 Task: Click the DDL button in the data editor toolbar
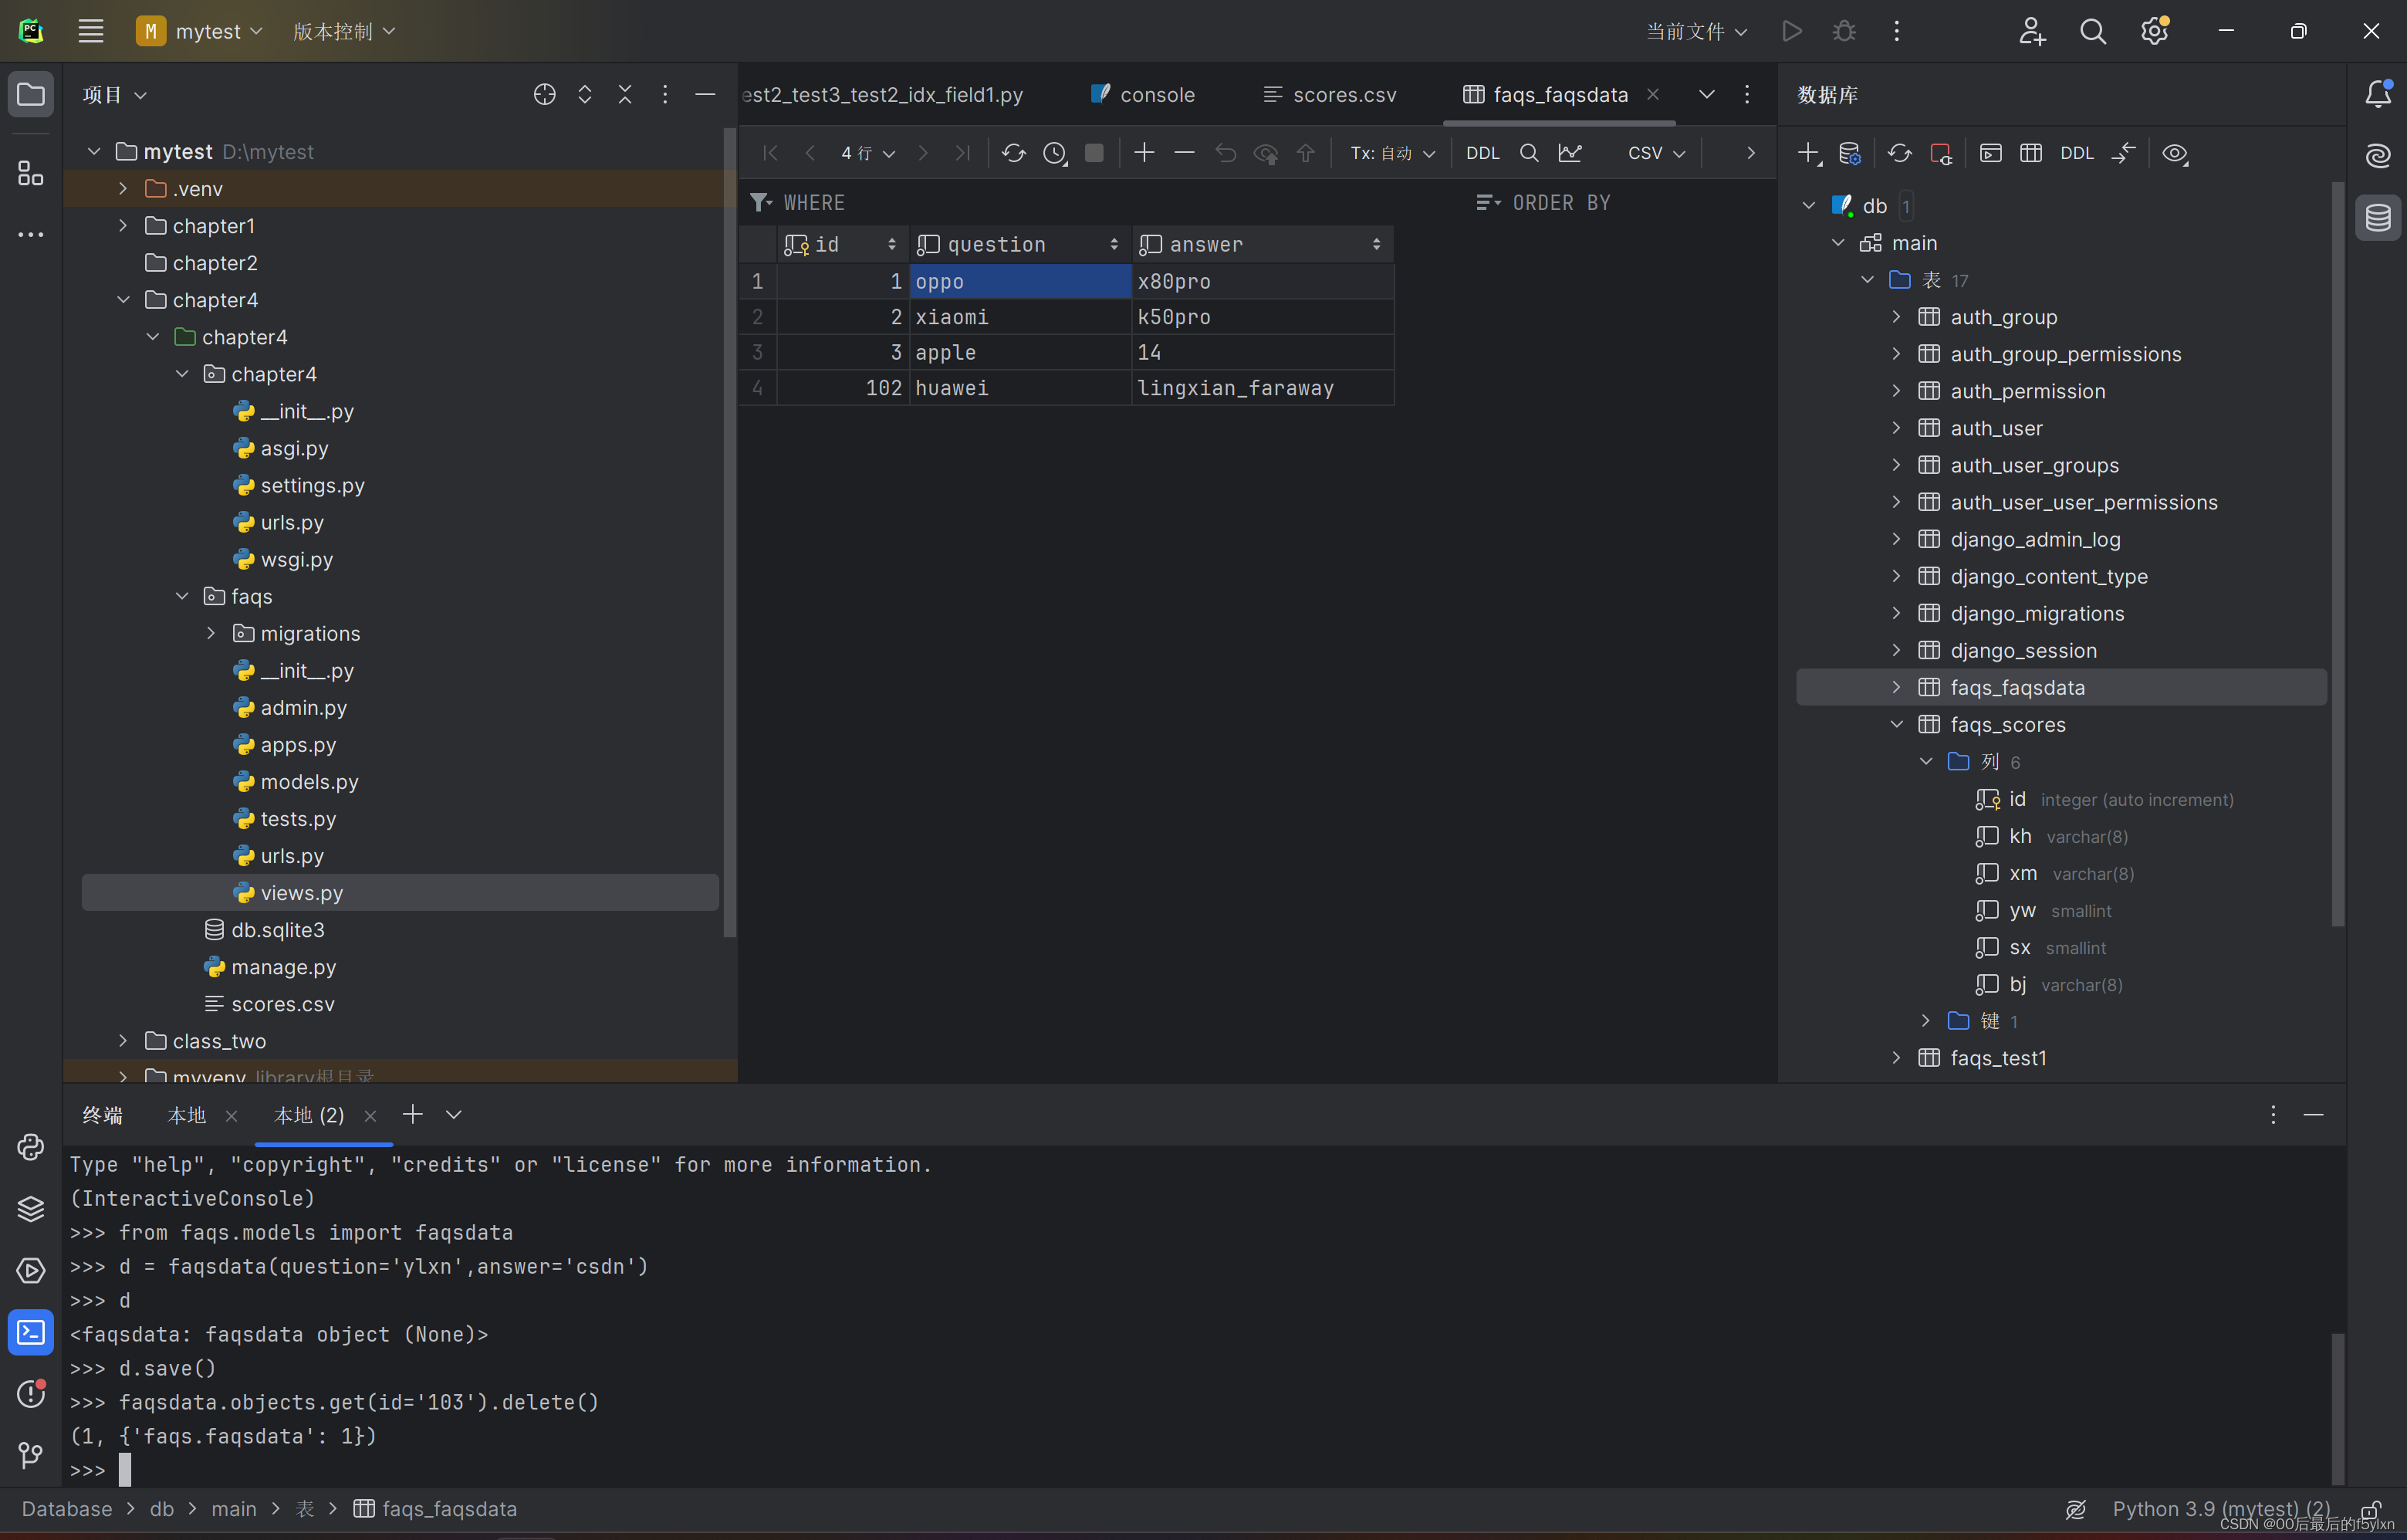(x=1482, y=152)
